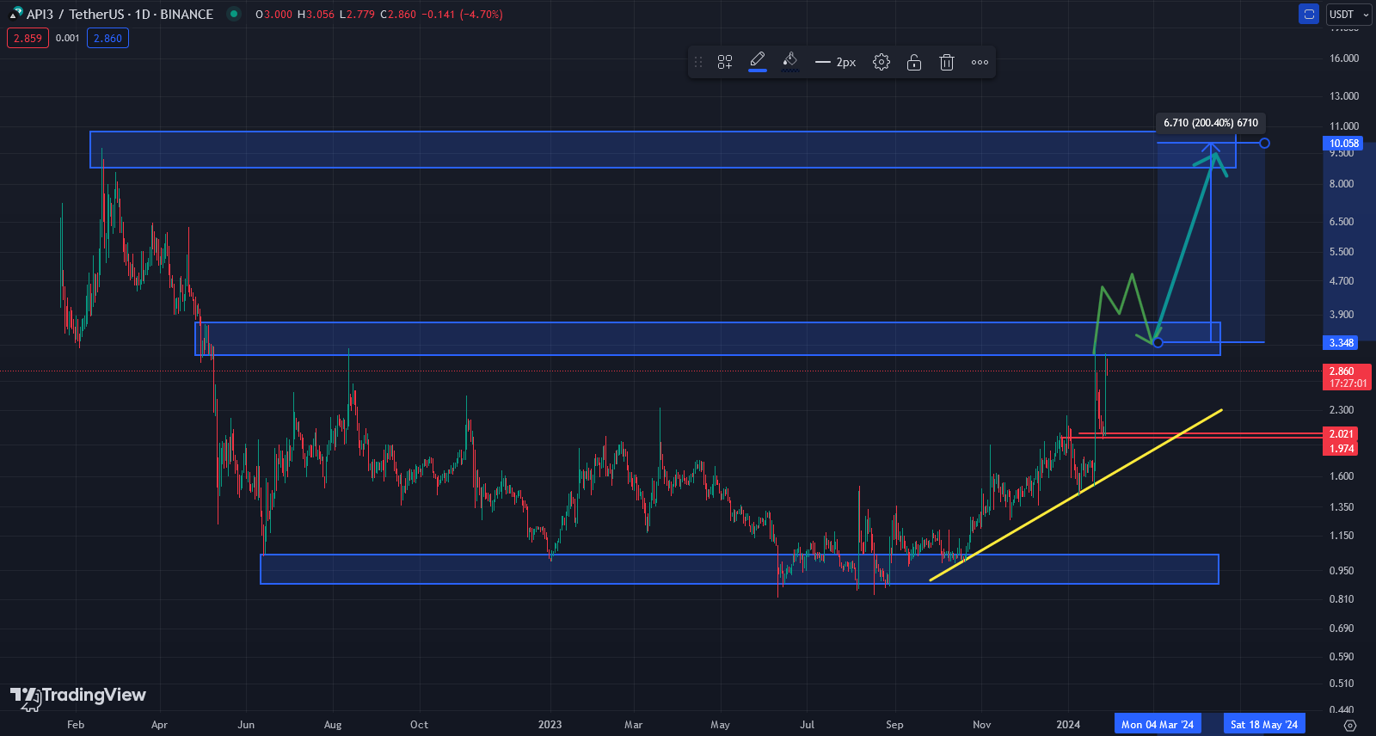Click the 0.001 spread value
This screenshot has height=736, width=1376.
tap(67, 38)
